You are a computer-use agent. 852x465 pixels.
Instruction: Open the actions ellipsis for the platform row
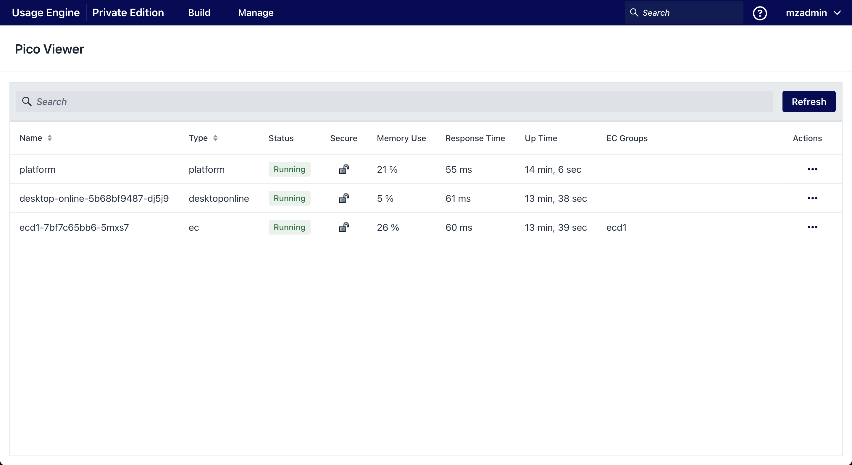click(x=813, y=169)
